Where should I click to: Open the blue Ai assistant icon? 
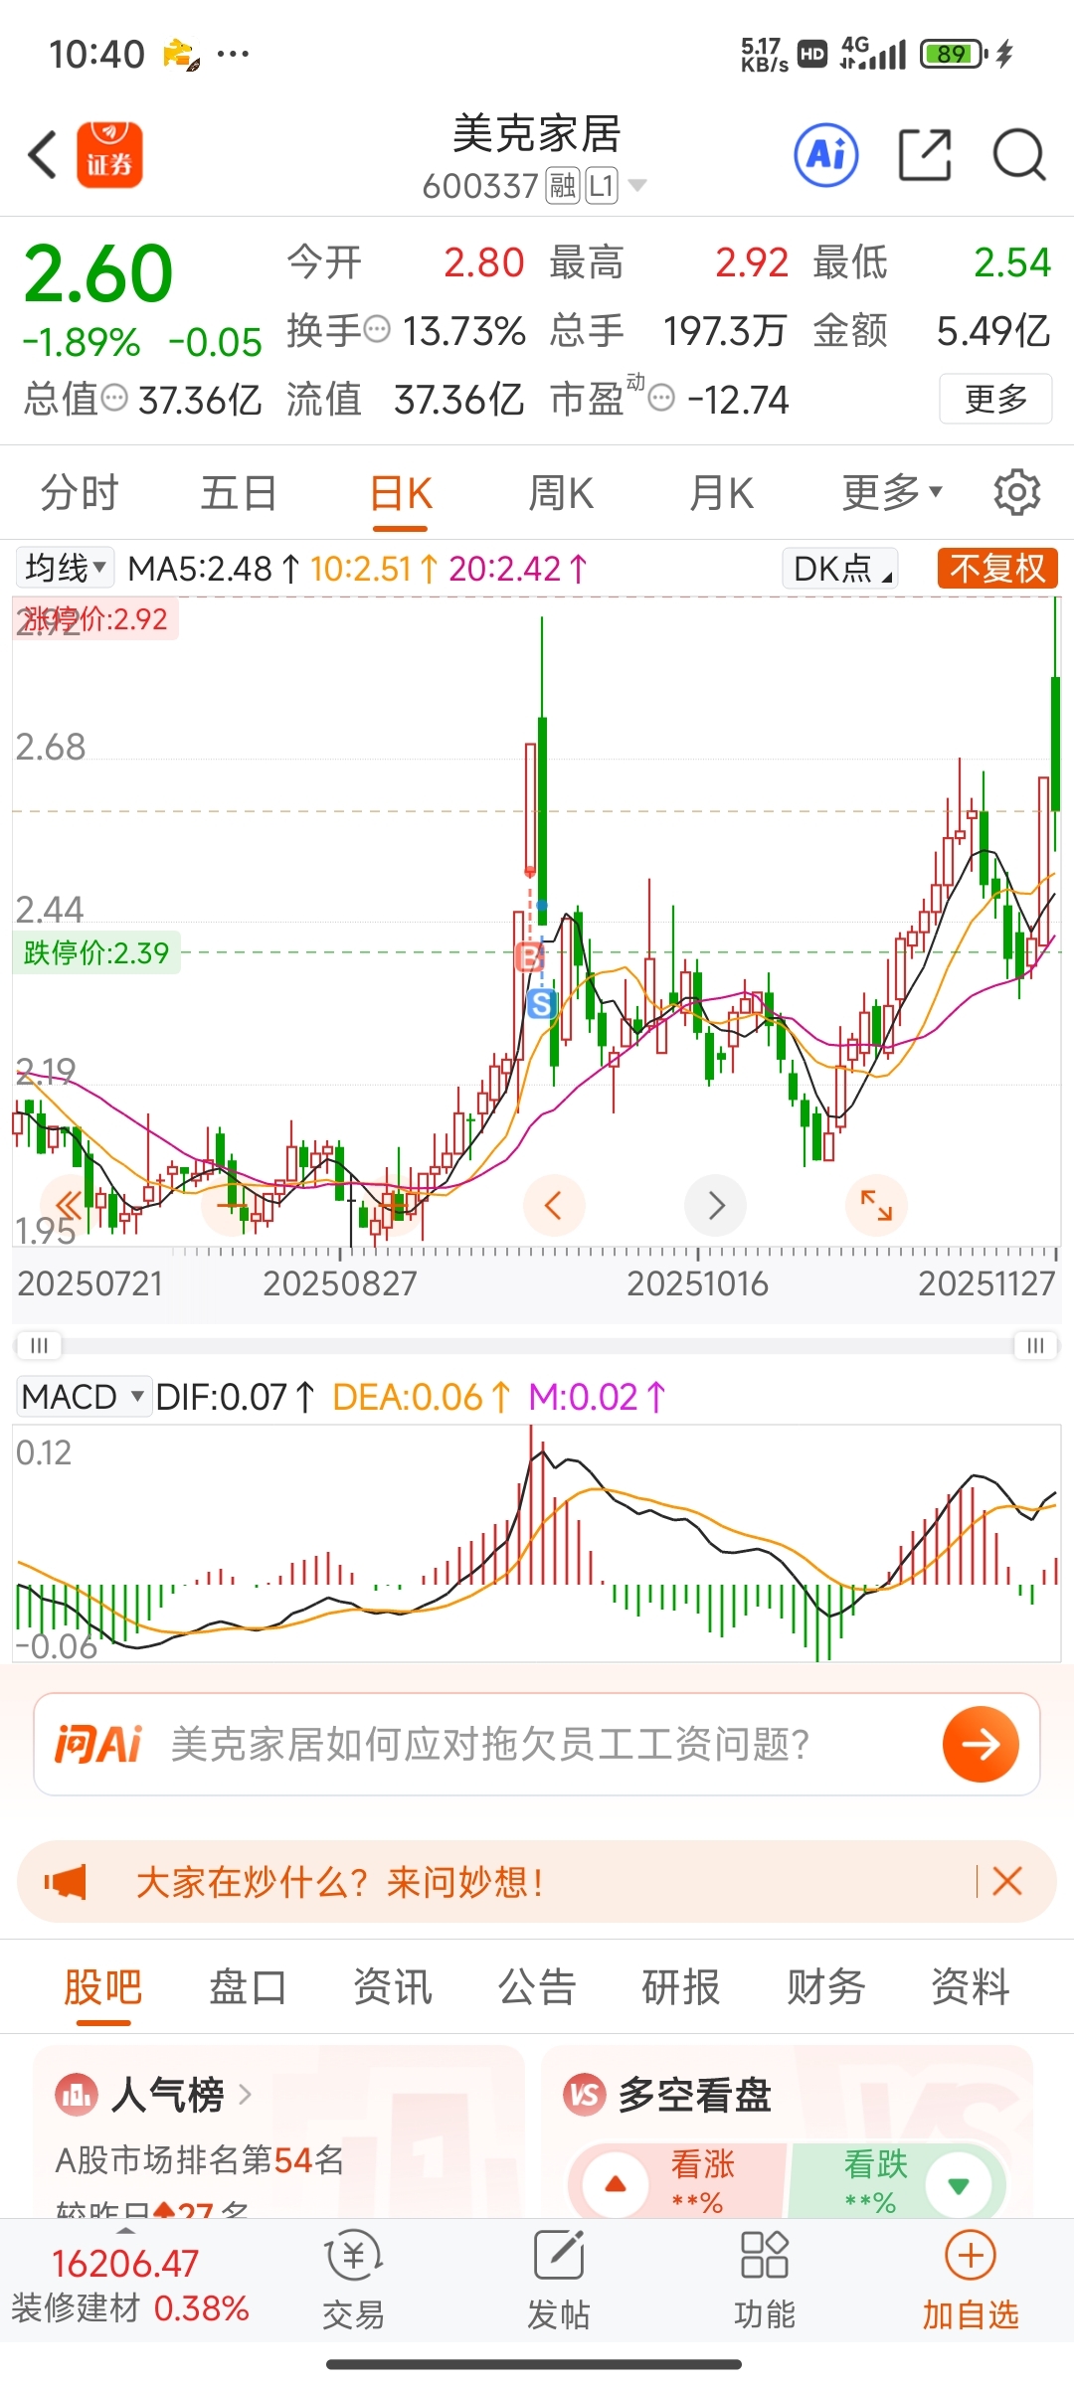(826, 155)
